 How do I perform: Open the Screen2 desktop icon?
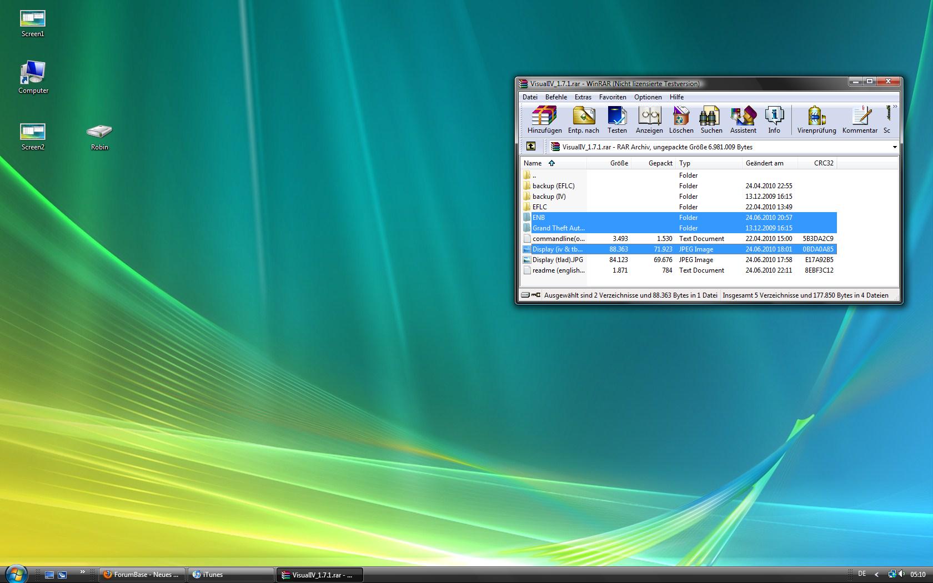[x=33, y=137]
